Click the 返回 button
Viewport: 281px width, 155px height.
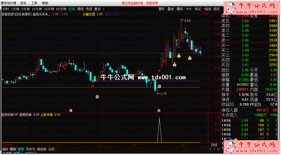click(x=216, y=9)
